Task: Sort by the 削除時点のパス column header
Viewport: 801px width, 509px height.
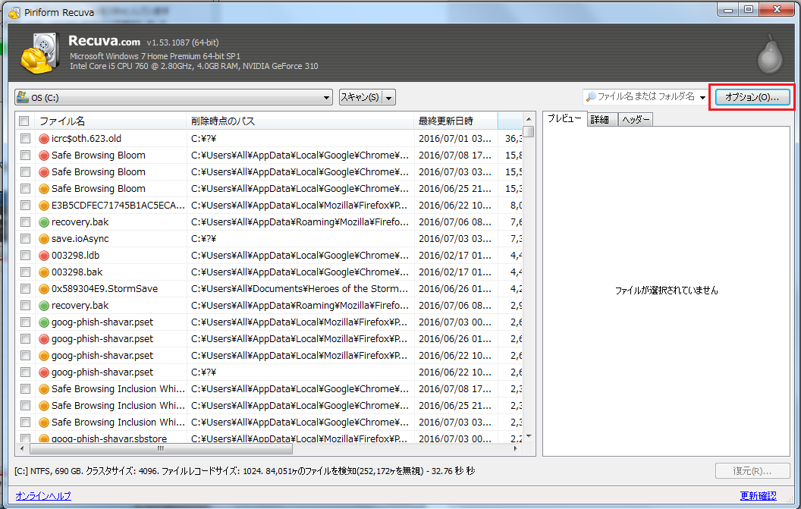Action: tap(300, 121)
